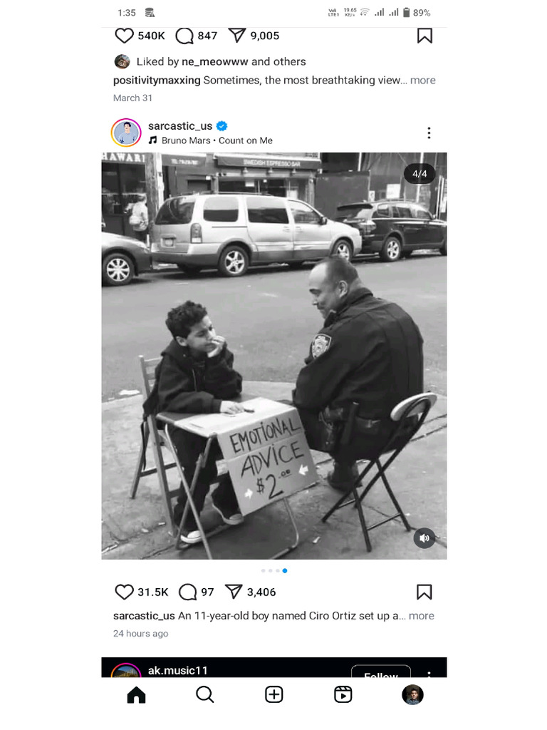This screenshot has width=547, height=730.
Task: Open ne_meowww profile from liked by text
Action: pos(214,61)
